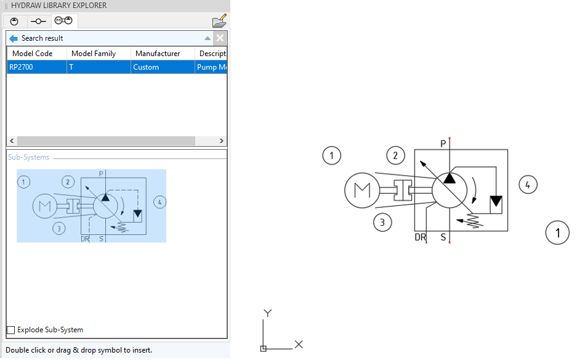577x360 pixels.
Task: Enable the Explode Sub-System checkbox
Action: 11,330
